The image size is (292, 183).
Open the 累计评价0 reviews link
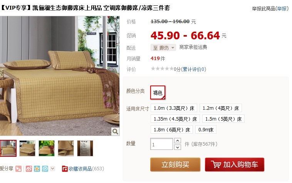(193, 69)
